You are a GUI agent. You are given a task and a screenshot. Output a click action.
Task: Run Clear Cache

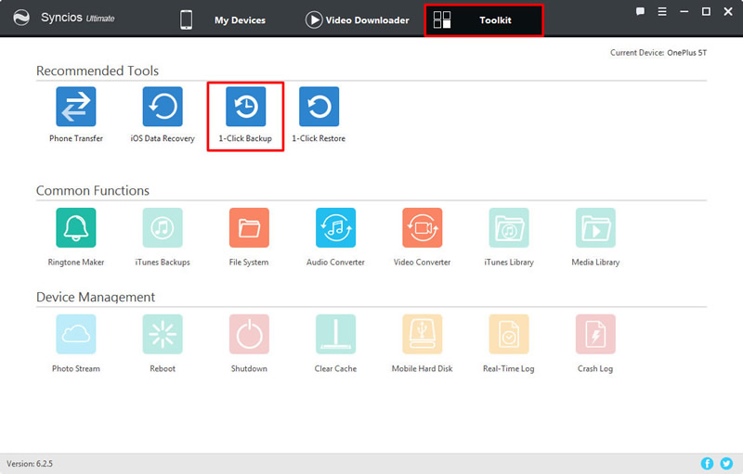335,334
